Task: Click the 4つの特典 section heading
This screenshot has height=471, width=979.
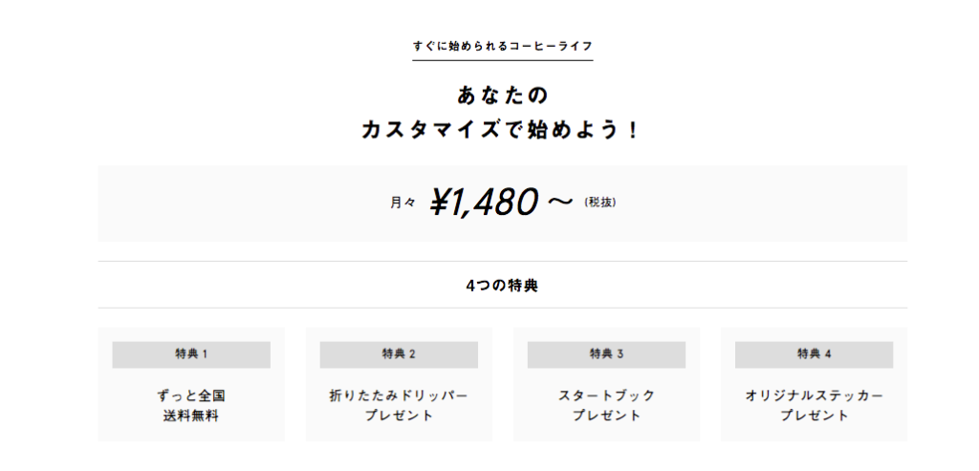Action: point(502,286)
